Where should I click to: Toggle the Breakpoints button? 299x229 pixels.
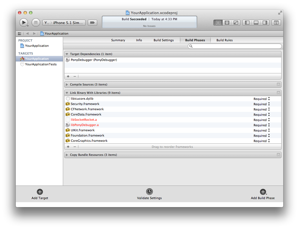click(x=92, y=23)
